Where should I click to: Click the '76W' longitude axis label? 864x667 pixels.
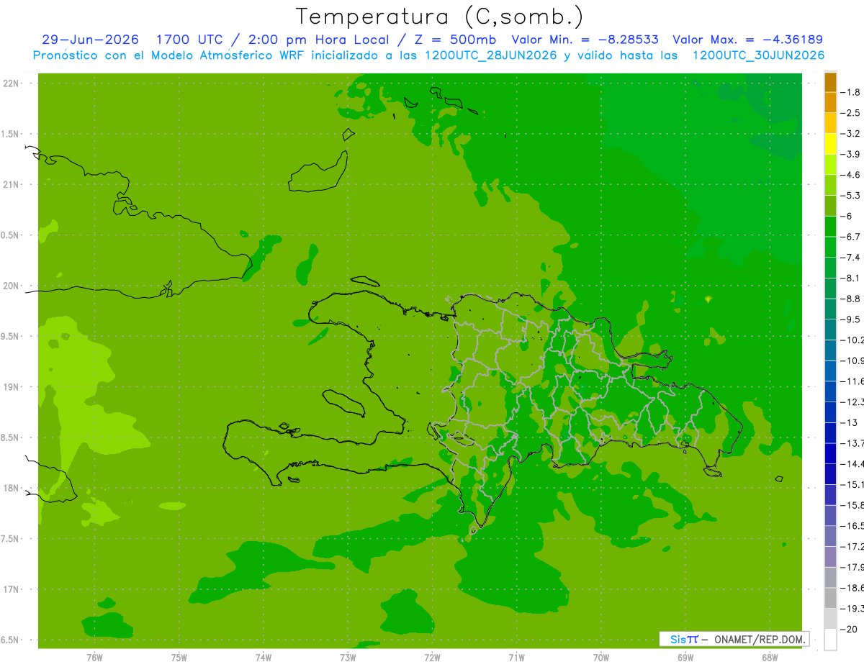pyautogui.click(x=94, y=658)
